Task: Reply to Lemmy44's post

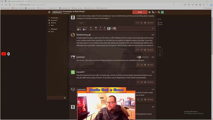Action: point(150,100)
